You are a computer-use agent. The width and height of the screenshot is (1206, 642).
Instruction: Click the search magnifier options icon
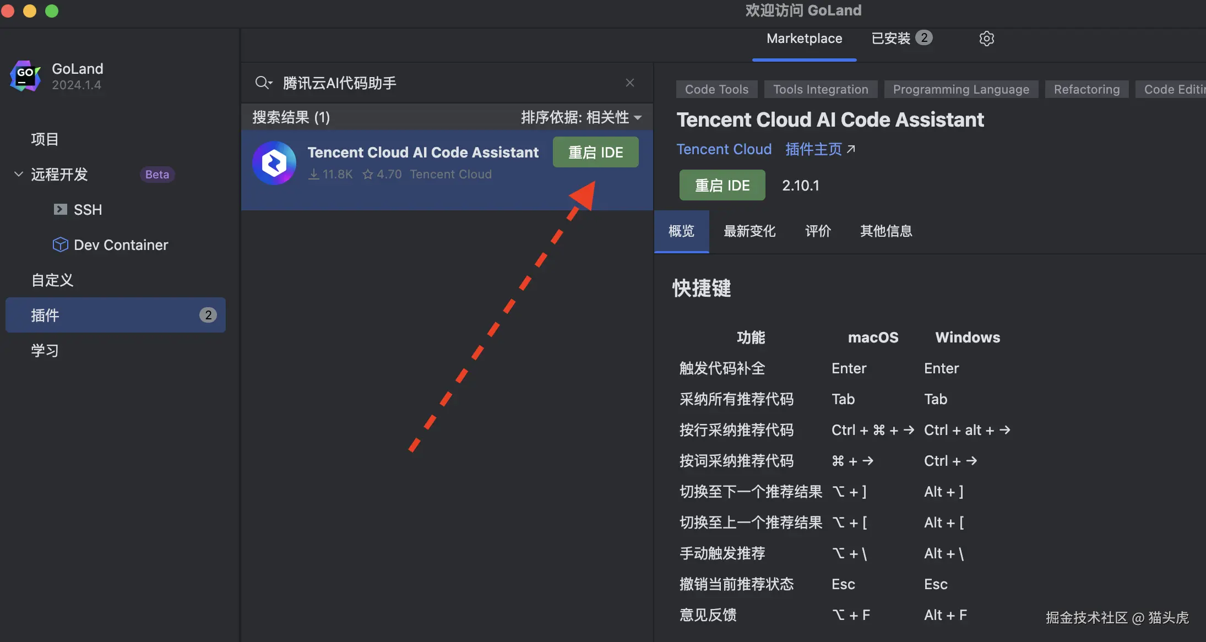[x=263, y=83]
